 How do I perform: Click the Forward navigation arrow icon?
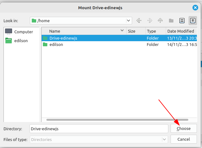point(150,21)
